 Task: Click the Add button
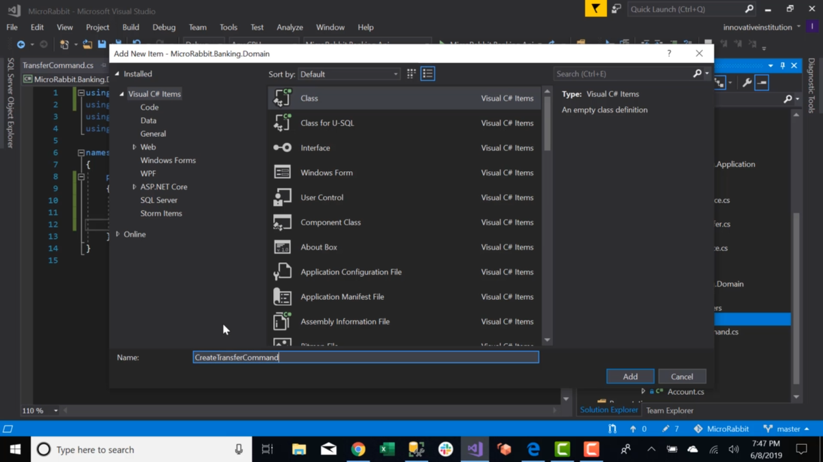tap(630, 376)
